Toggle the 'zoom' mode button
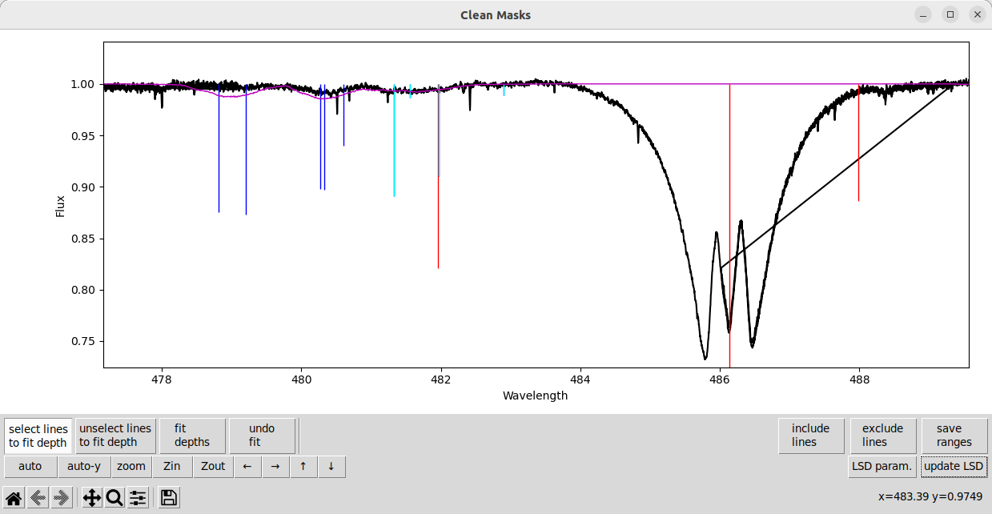The height and width of the screenshot is (514, 992). coord(131,467)
